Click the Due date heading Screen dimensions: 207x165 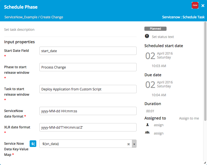[153, 75]
